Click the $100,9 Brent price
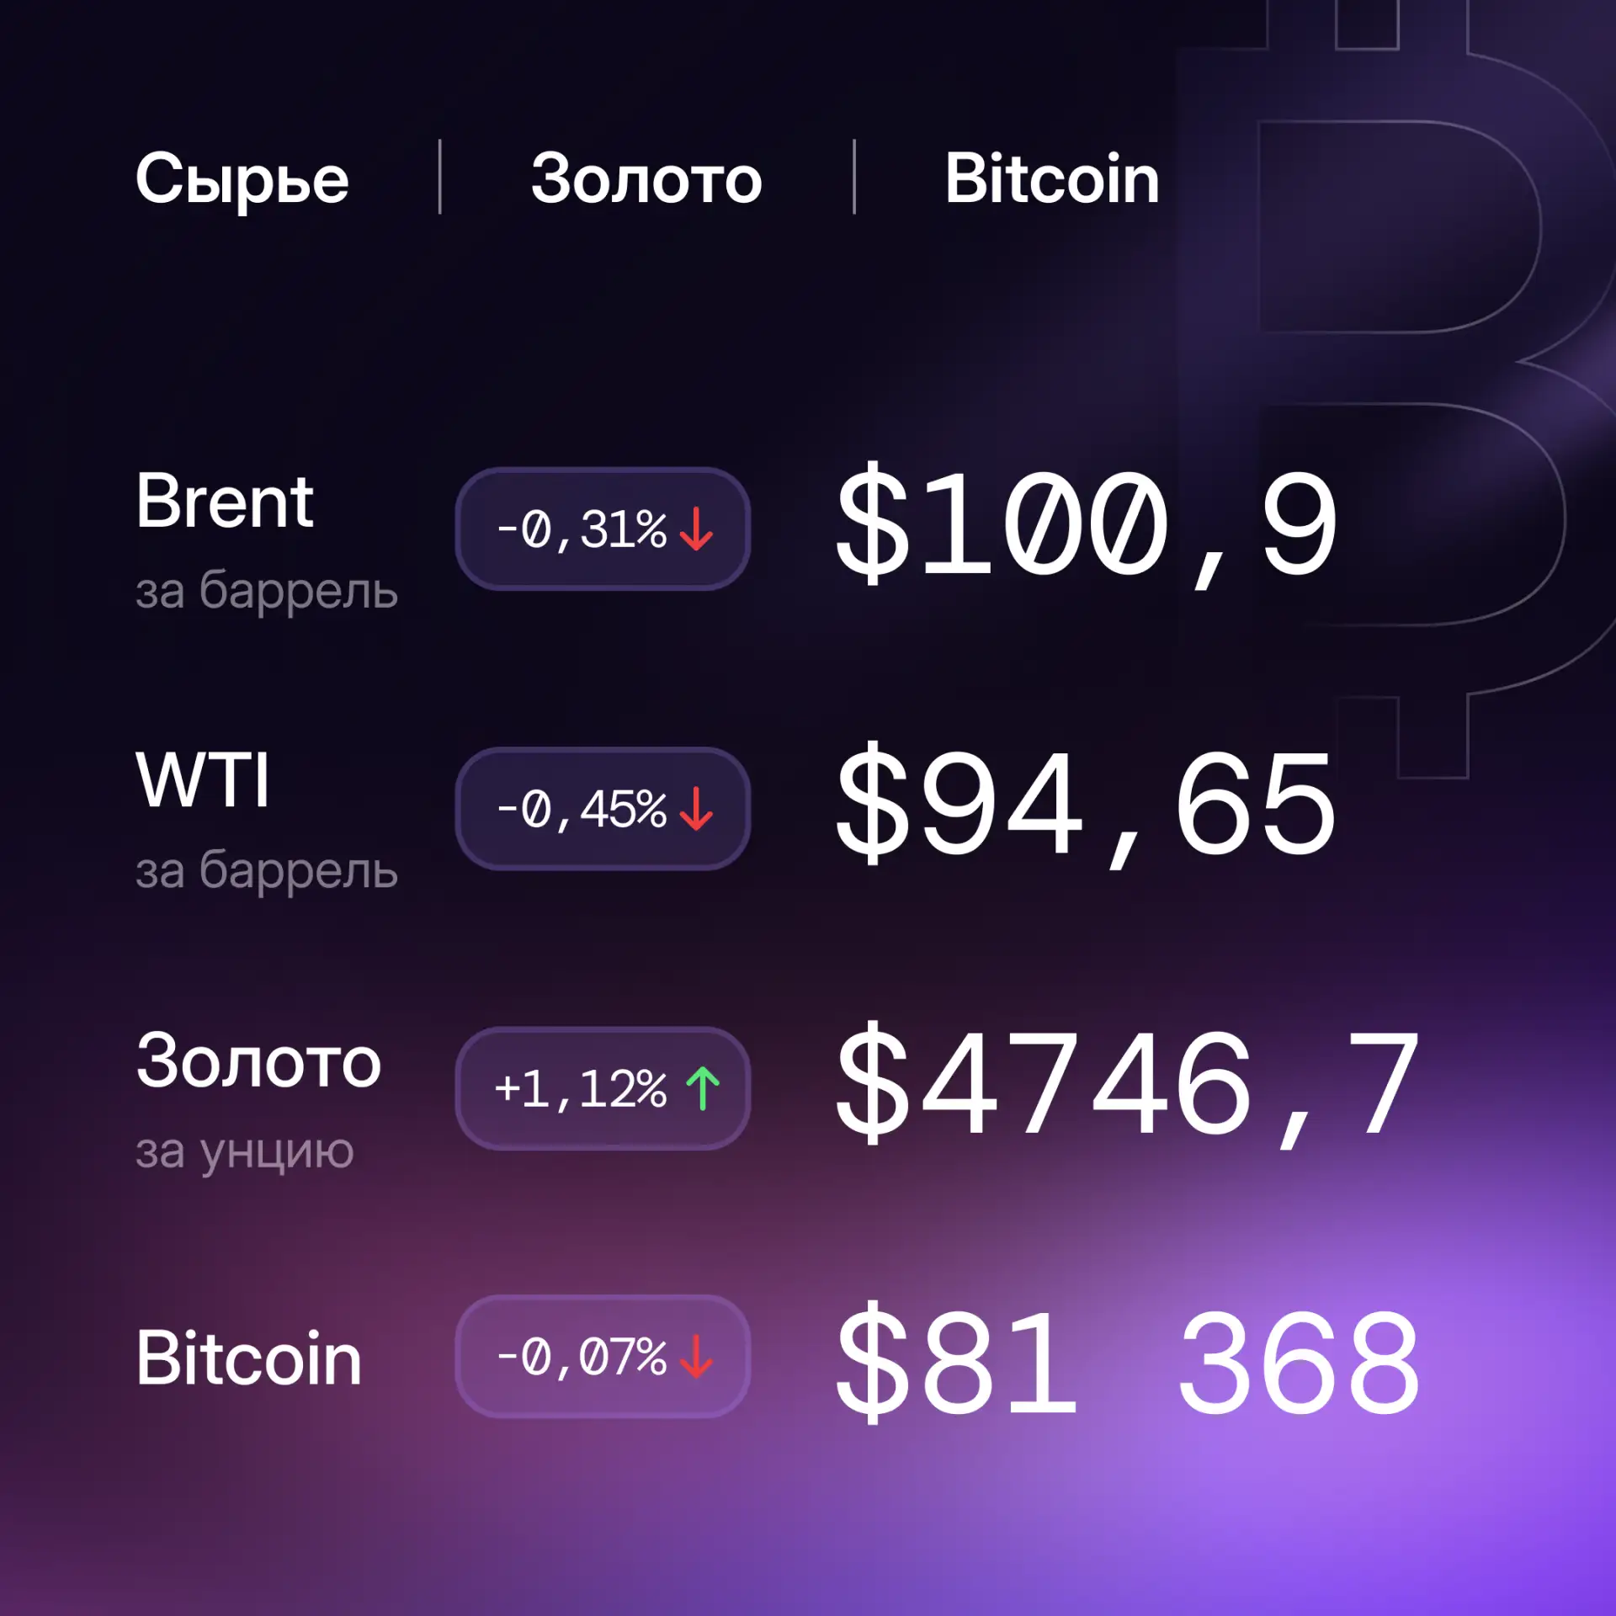Screen dimensions: 1616x1616 (1086, 524)
